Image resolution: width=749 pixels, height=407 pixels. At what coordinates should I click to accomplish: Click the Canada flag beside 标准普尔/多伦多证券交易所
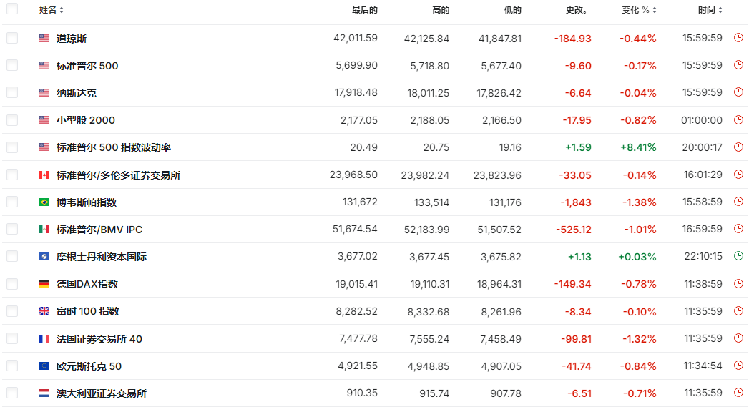tap(44, 175)
